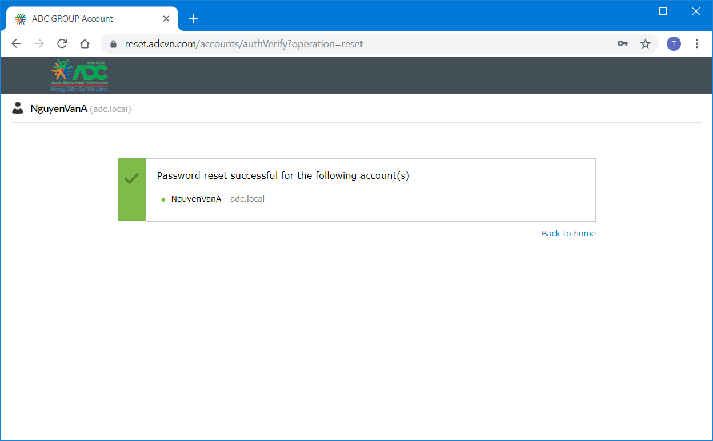Image resolution: width=713 pixels, height=441 pixels.
Task: Click the user silhouette icon
Action: pyautogui.click(x=18, y=108)
